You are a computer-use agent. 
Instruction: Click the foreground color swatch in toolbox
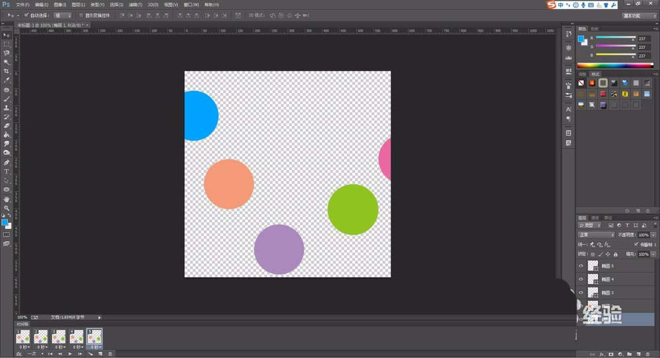click(5, 223)
